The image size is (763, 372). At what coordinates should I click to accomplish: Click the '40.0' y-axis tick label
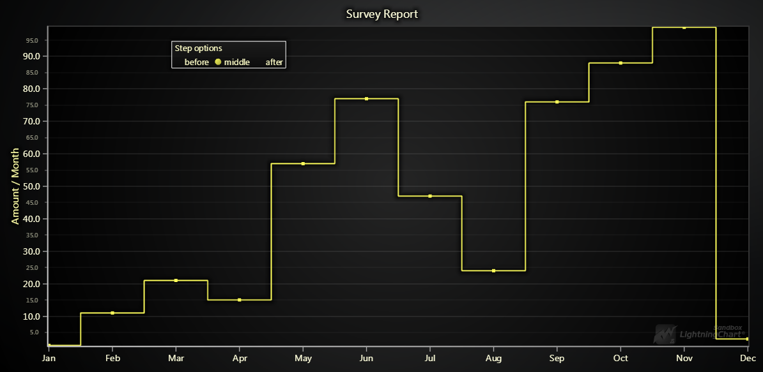tap(31, 219)
